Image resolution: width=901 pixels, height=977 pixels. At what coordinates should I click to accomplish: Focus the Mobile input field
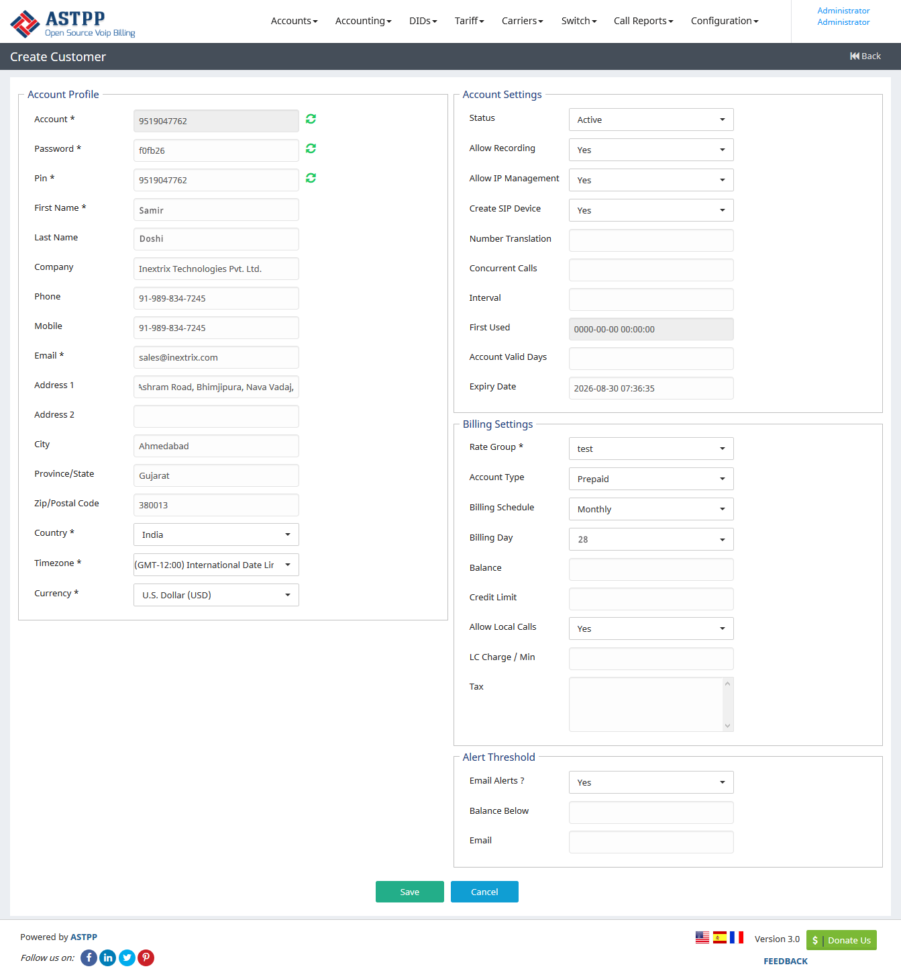pos(216,328)
